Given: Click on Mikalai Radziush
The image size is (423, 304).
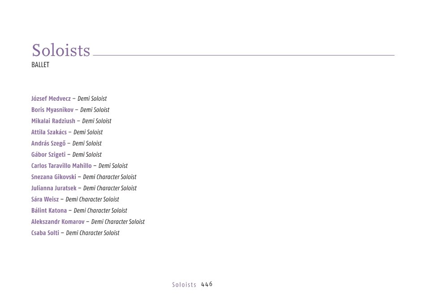Looking at the screenshot, I should pyautogui.click(x=53, y=121).
